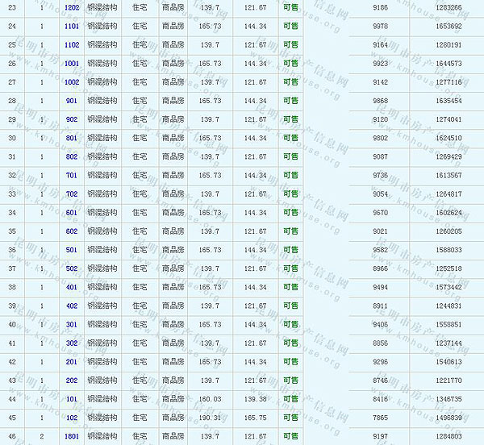Image resolution: width=484 pixels, height=445 pixels.
Task: Click room 102 link
Action: coord(72,418)
